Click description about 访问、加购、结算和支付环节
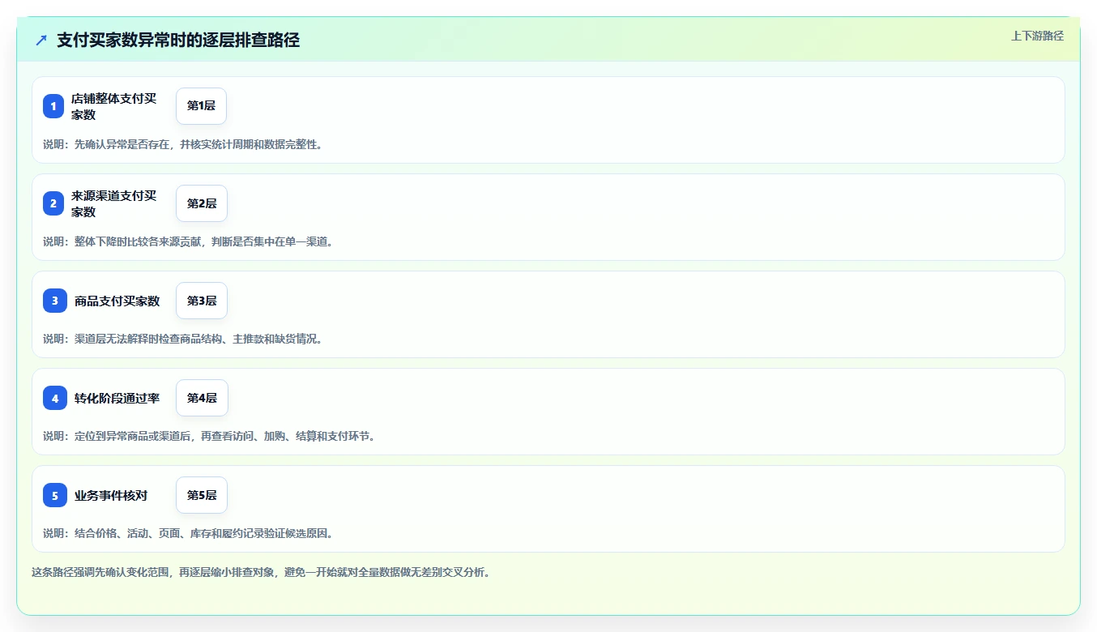This screenshot has height=632, width=1097. (210, 436)
